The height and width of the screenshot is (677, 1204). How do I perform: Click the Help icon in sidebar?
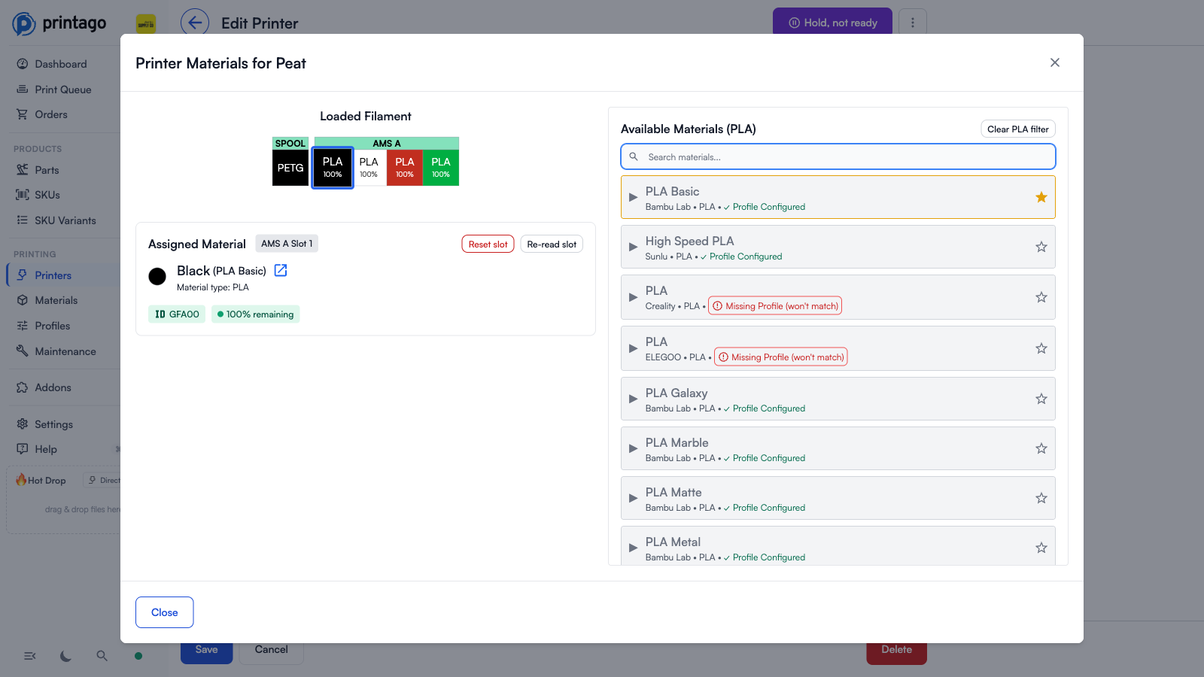pyautogui.click(x=23, y=449)
